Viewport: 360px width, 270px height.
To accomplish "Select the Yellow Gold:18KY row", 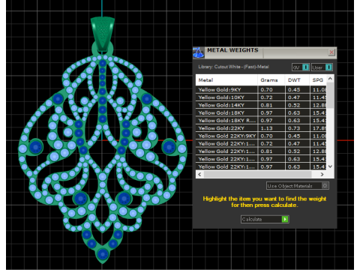I will (261, 113).
